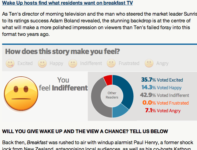The height and width of the screenshot is (150, 197).
Task: Click the Happy smiley face icon
Action: pos(42,63)
